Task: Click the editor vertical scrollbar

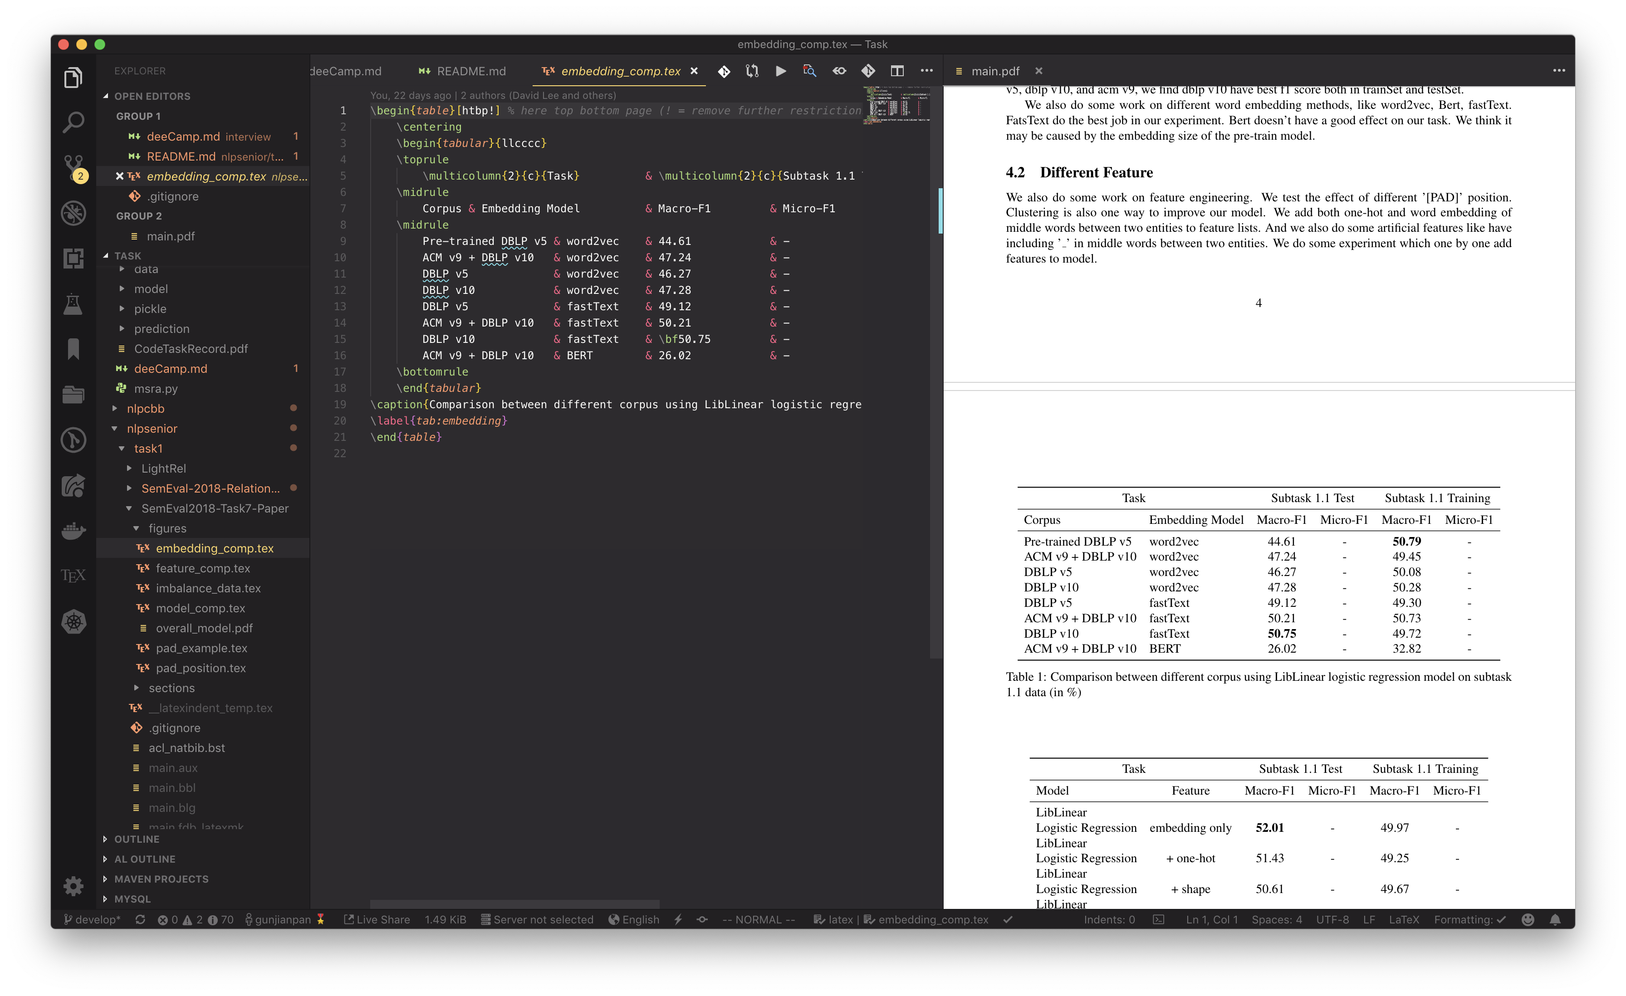Action: (x=937, y=373)
